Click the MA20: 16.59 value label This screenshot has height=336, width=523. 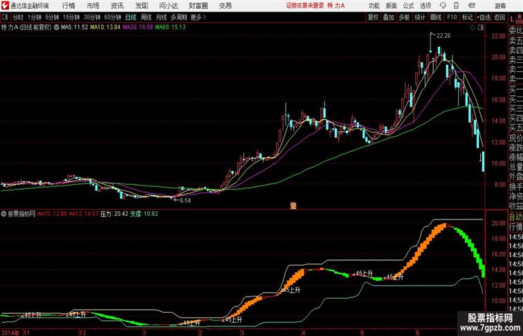[138, 28]
